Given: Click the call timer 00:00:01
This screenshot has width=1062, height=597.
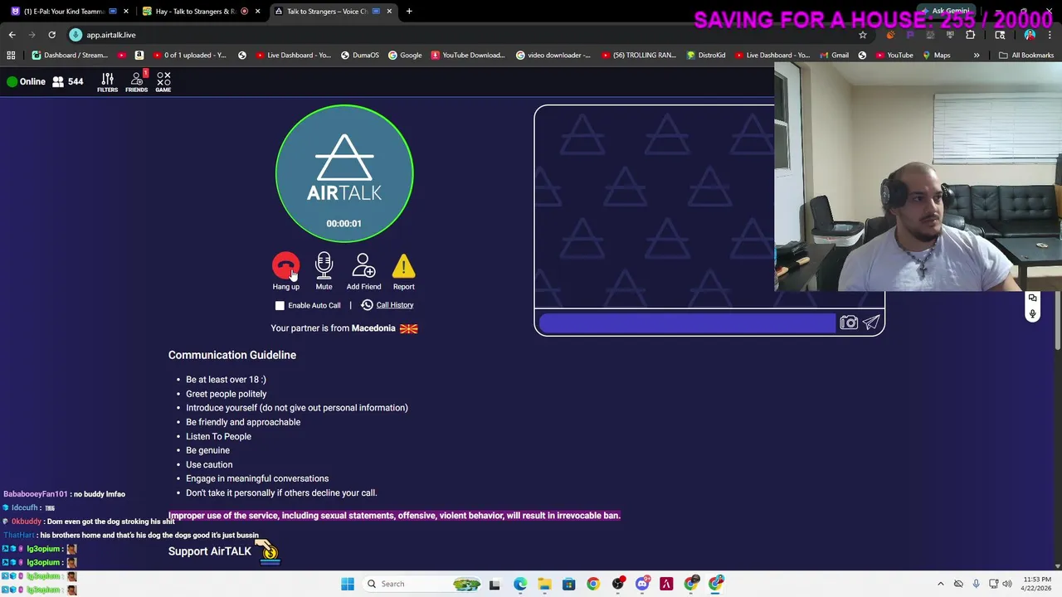Looking at the screenshot, I should coord(343,224).
